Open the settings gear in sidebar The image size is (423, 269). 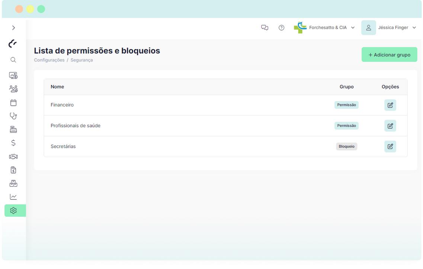pos(13,210)
